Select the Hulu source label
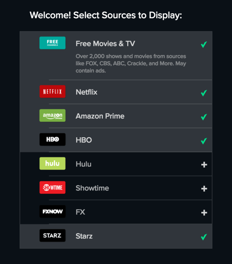 (x=83, y=164)
